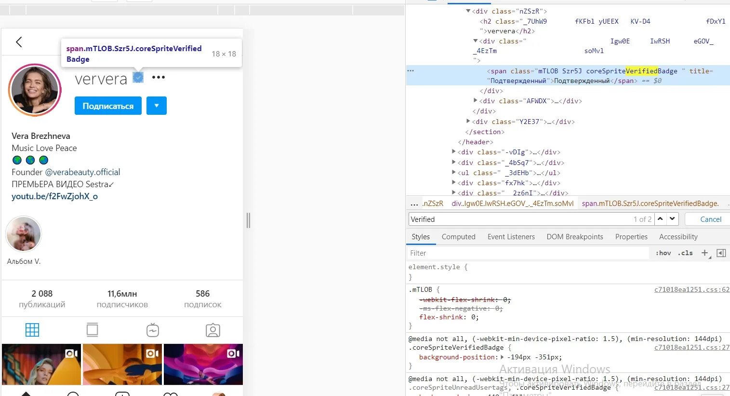Toggle the .cls class editor
The image size is (730, 396).
[x=685, y=253]
